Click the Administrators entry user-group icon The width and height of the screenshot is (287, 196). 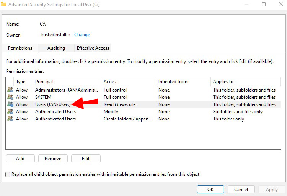(10, 90)
